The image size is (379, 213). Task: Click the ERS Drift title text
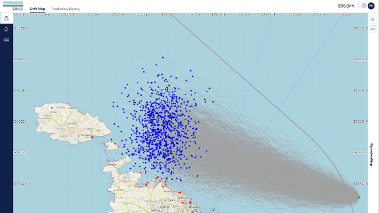346,6
